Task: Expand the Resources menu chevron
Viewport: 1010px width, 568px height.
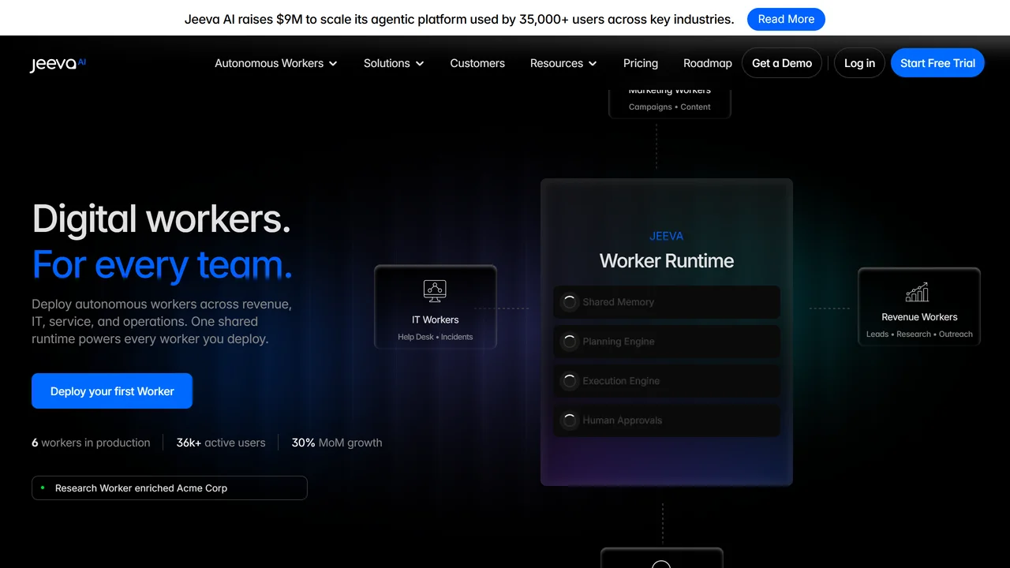Action: [x=593, y=63]
